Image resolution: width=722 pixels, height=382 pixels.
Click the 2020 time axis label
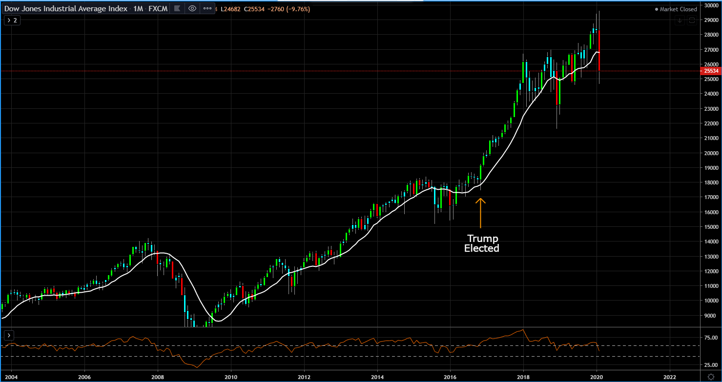pos(597,377)
